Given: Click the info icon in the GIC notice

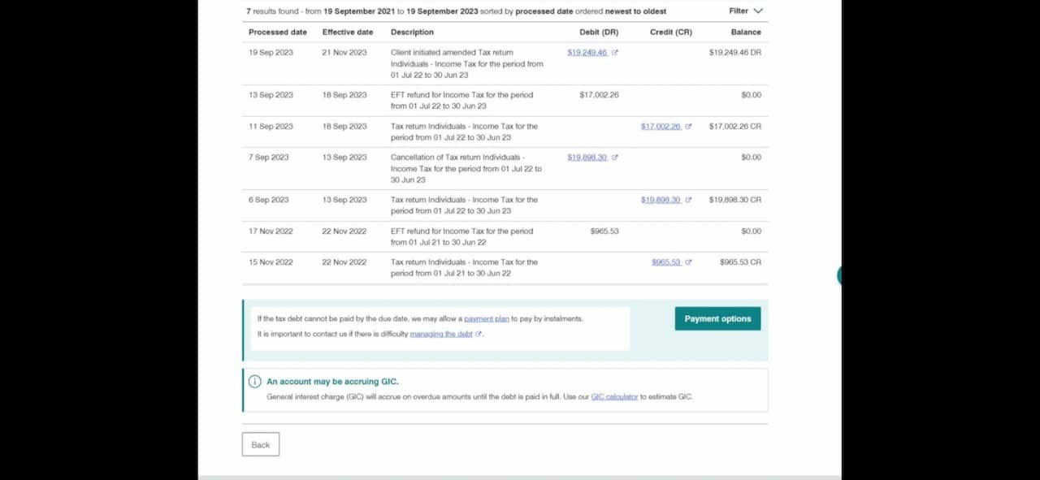Looking at the screenshot, I should pos(255,382).
